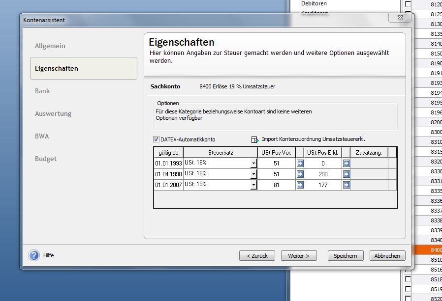Open Steuersatz dropdown in 01.04.1998 row

point(253,174)
